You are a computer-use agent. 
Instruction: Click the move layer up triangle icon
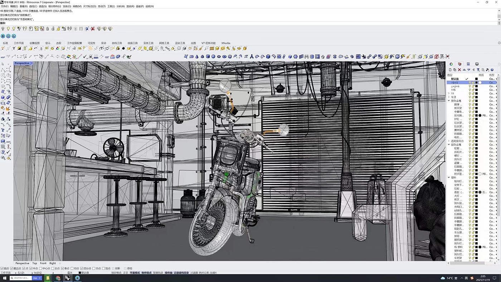tap(464, 70)
